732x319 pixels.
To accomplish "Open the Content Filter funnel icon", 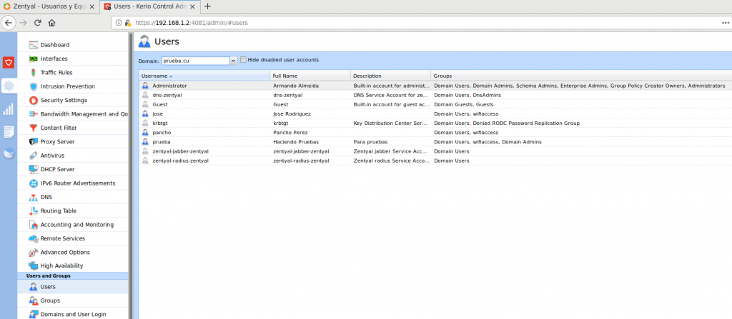I will pos(33,128).
